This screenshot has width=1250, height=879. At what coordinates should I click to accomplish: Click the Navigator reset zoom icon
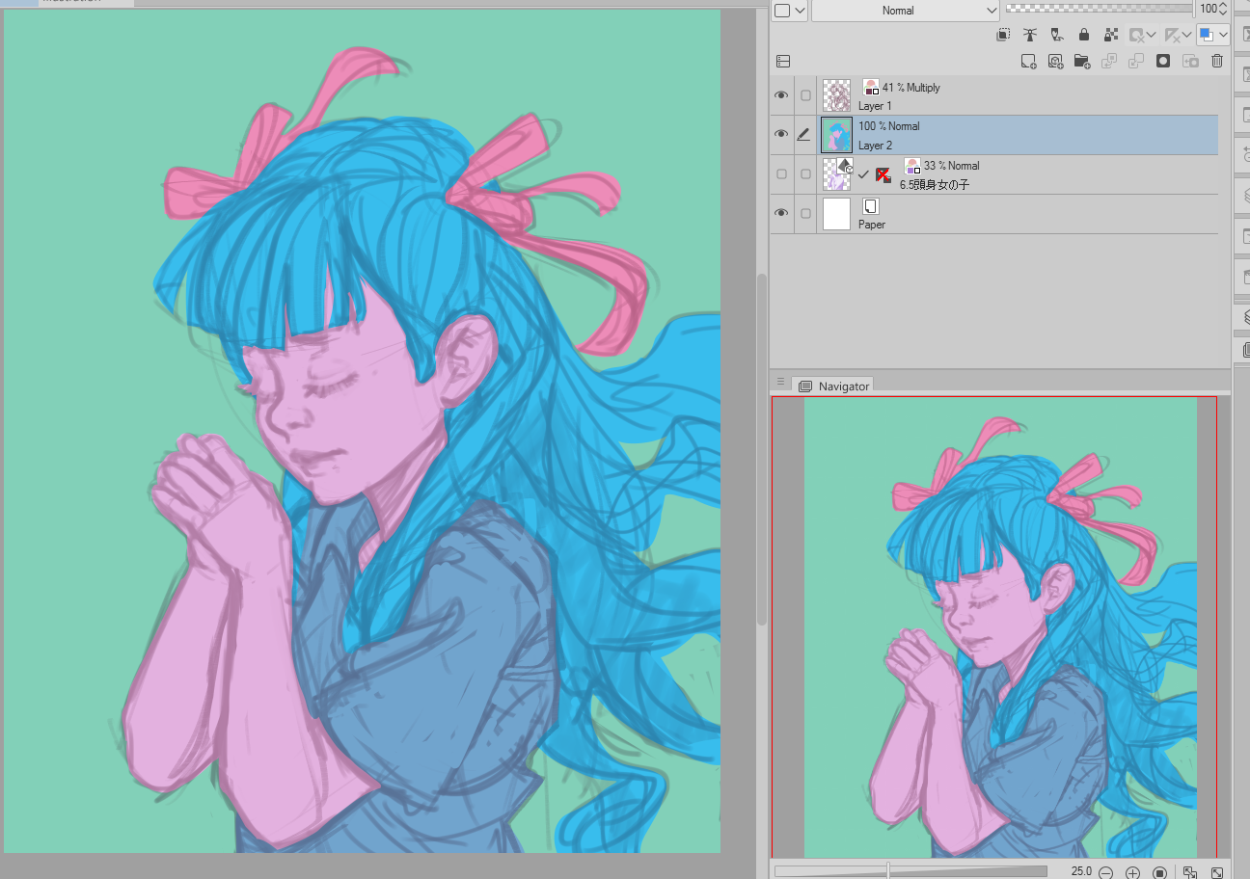tap(1160, 872)
